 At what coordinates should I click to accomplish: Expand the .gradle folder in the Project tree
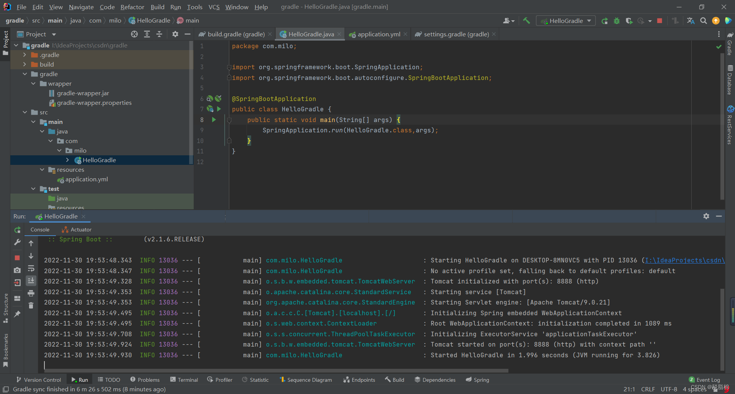click(x=25, y=55)
